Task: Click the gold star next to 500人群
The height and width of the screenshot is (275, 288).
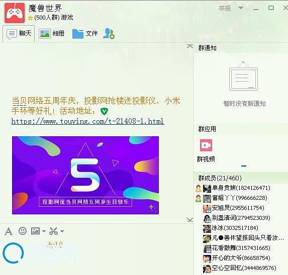Action: pos(31,18)
